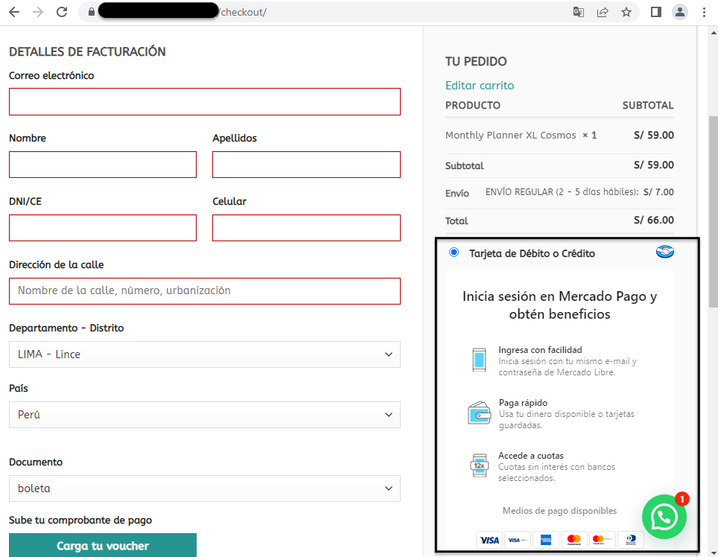Click the Visa debit card logo
The height and width of the screenshot is (557, 718).
518,540
